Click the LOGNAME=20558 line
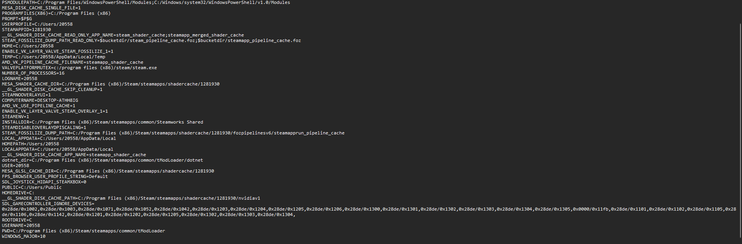This screenshot has width=742, height=244. click(x=20, y=78)
